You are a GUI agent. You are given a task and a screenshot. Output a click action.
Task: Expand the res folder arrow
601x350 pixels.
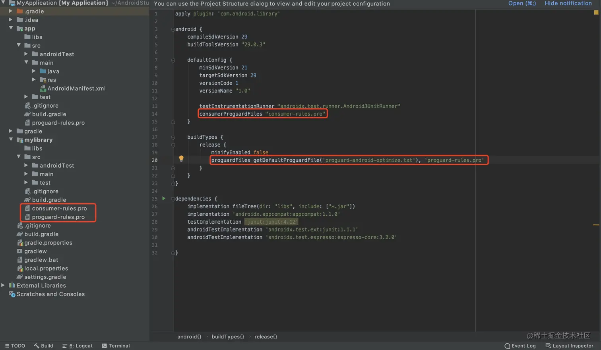click(x=34, y=79)
